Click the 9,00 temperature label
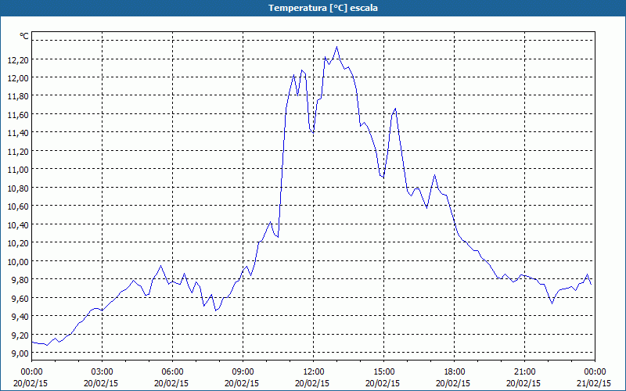Image resolution: width=626 pixels, height=391 pixels. 20,353
